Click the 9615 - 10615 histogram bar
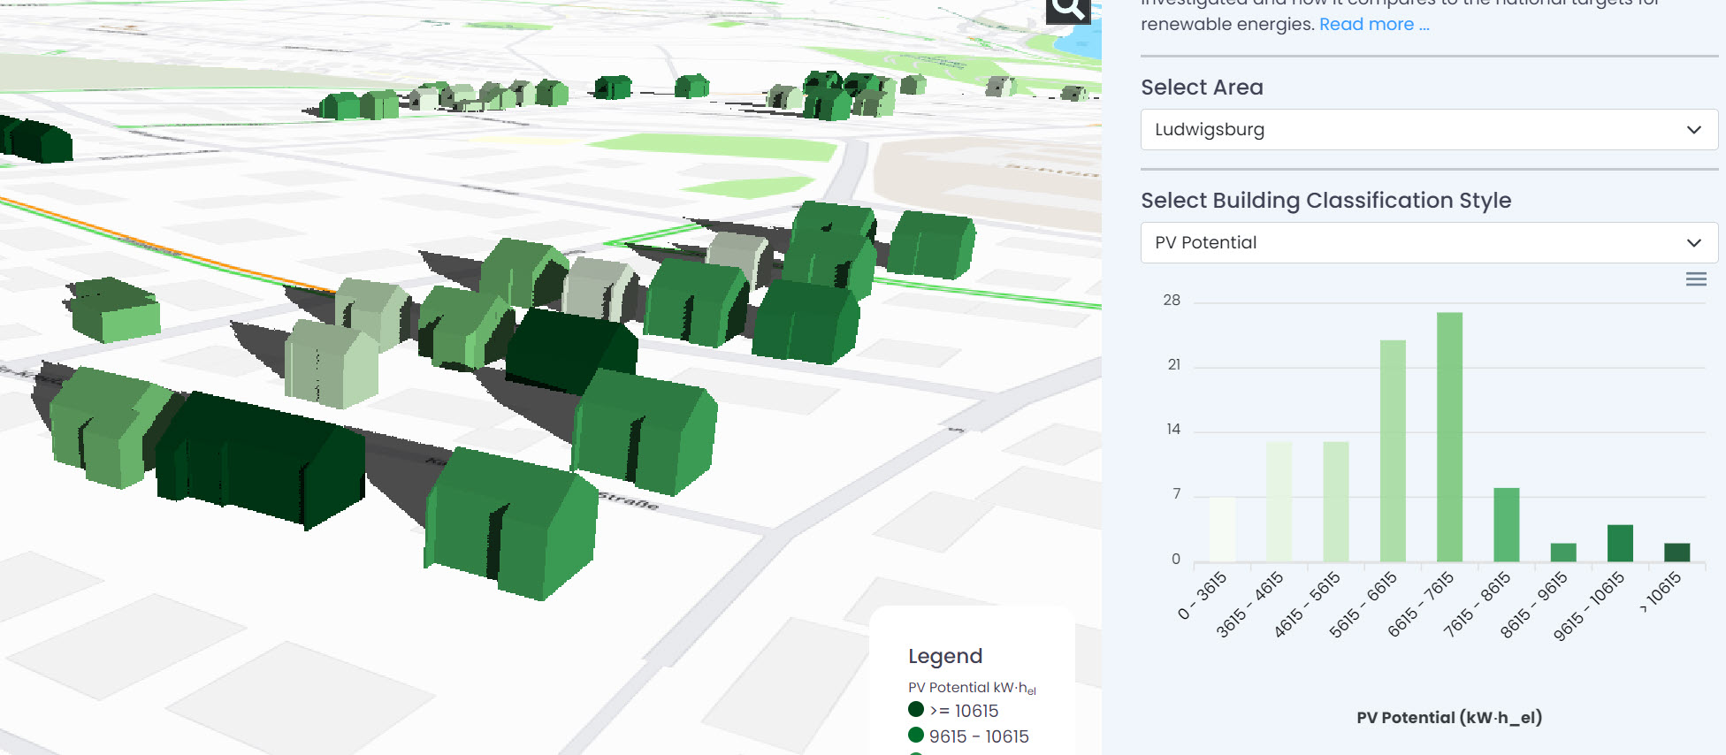 [x=1620, y=543]
